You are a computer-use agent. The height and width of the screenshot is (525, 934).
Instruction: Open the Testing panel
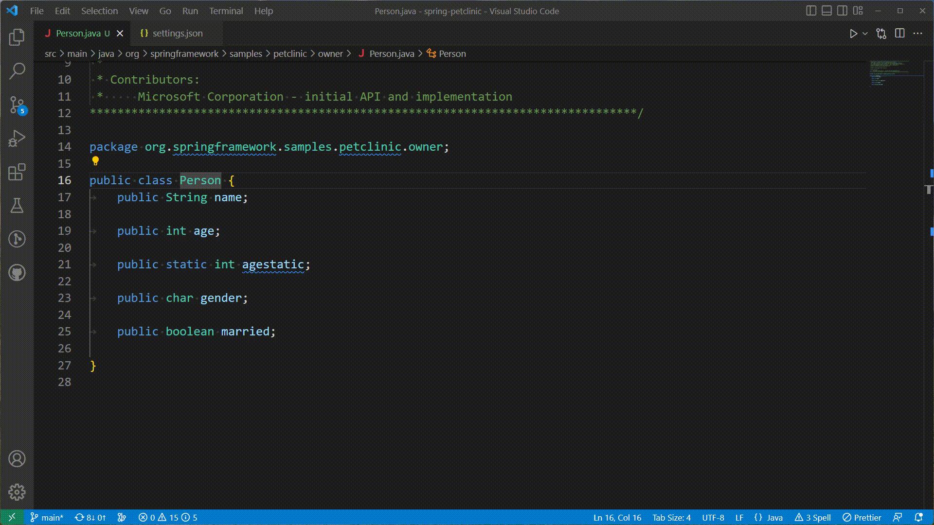(x=17, y=206)
